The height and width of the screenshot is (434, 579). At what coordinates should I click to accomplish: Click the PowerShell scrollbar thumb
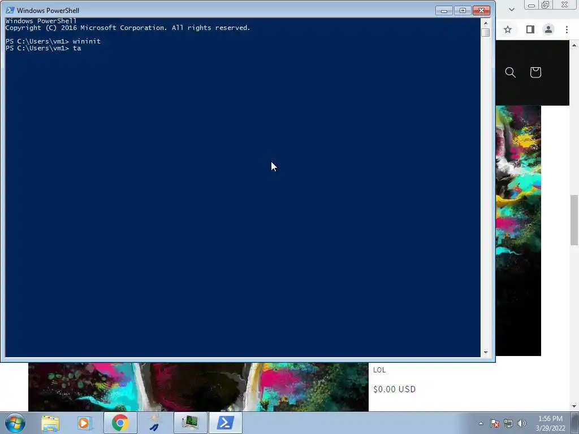(486, 32)
